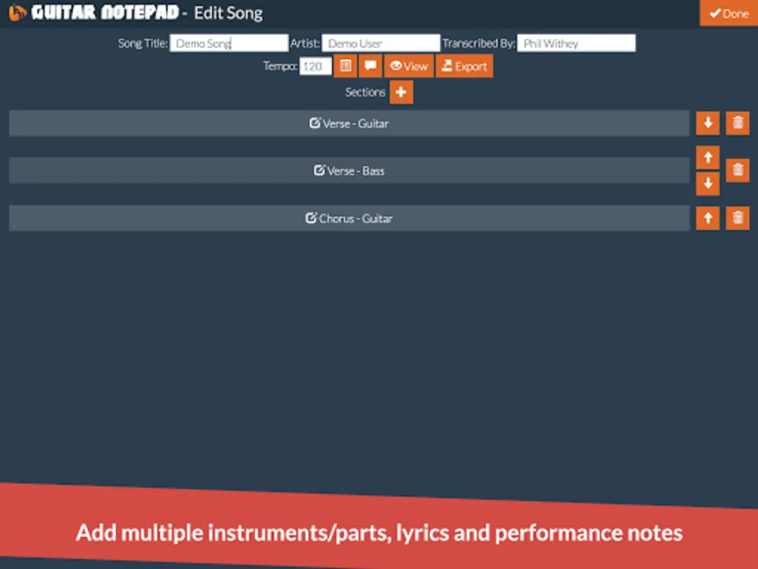Move Verse - Guitar section down
Viewport: 758px width, 569px height.
point(707,123)
